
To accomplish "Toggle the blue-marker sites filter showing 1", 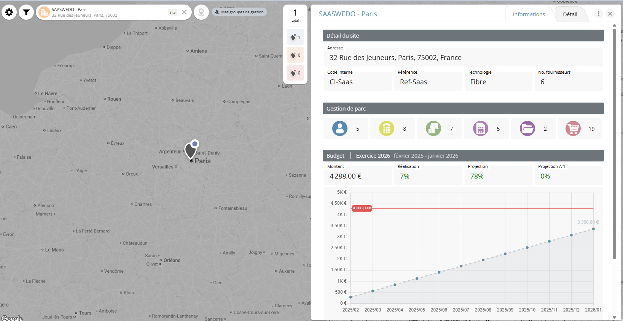I will pos(295,37).
